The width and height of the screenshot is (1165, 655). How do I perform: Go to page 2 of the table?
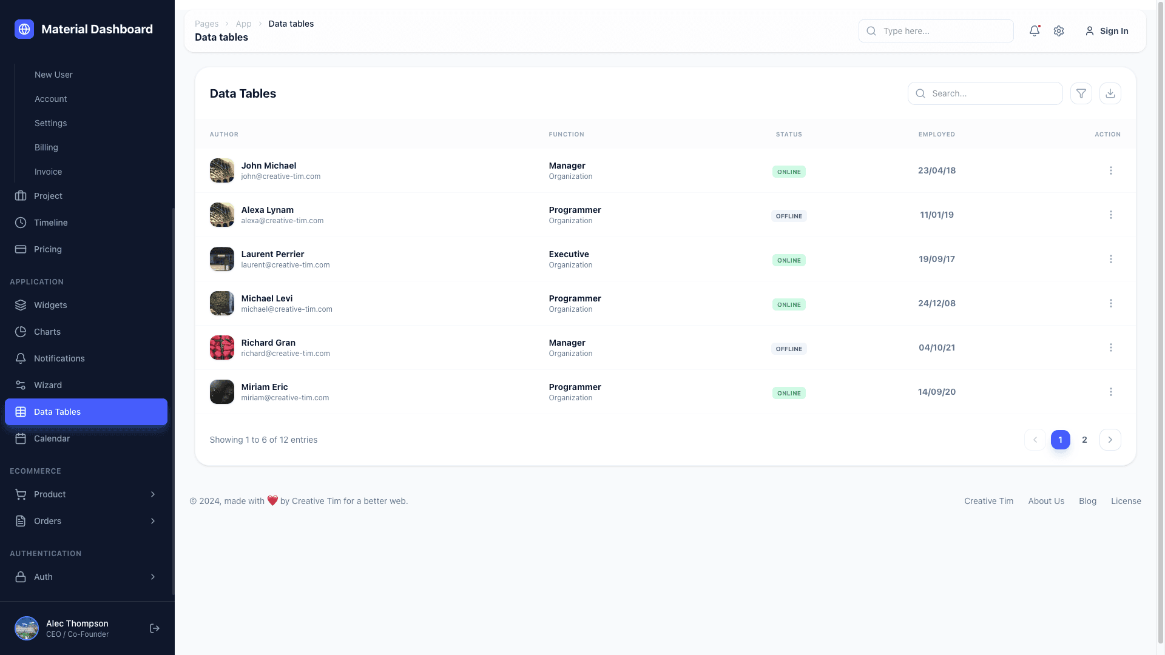1085,440
